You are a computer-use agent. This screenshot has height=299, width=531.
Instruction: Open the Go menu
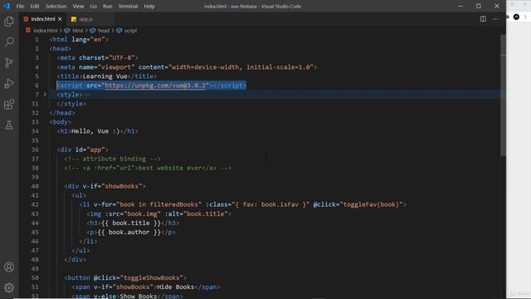93,7
